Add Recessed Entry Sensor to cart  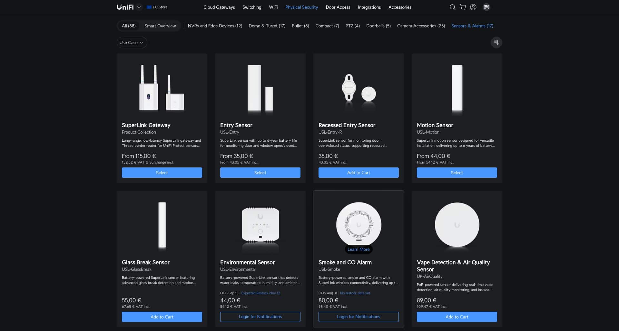(x=359, y=173)
